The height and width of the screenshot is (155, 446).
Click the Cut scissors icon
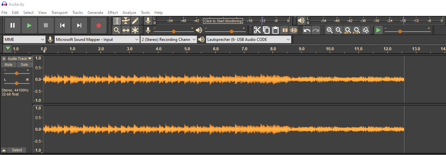tap(257, 30)
